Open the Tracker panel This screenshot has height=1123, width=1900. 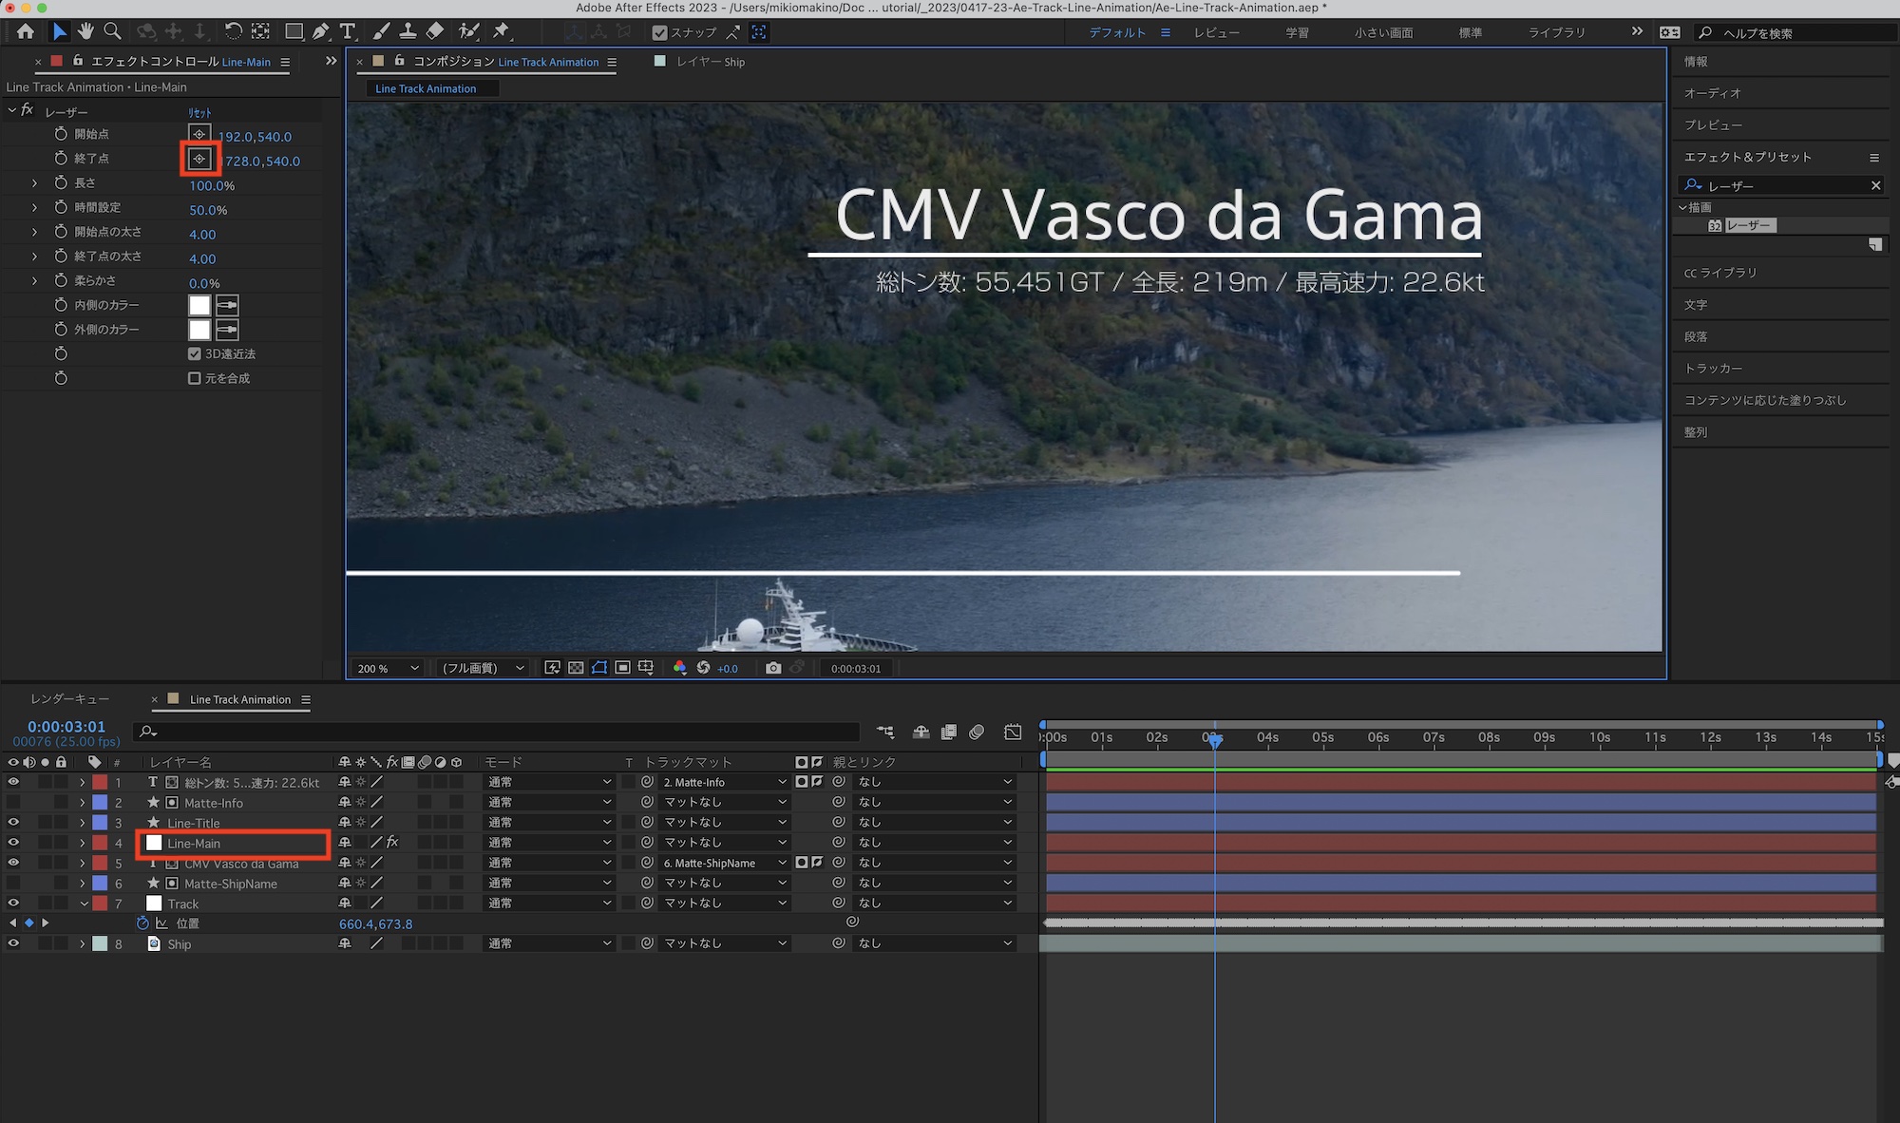(1713, 369)
